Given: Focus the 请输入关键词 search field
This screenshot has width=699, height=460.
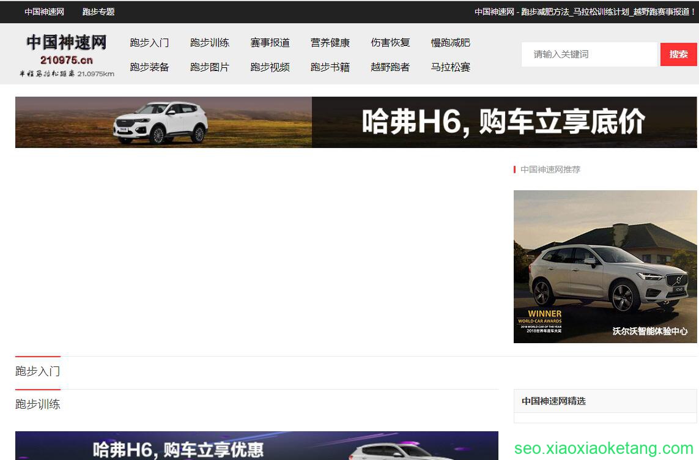Looking at the screenshot, I should click(x=590, y=54).
